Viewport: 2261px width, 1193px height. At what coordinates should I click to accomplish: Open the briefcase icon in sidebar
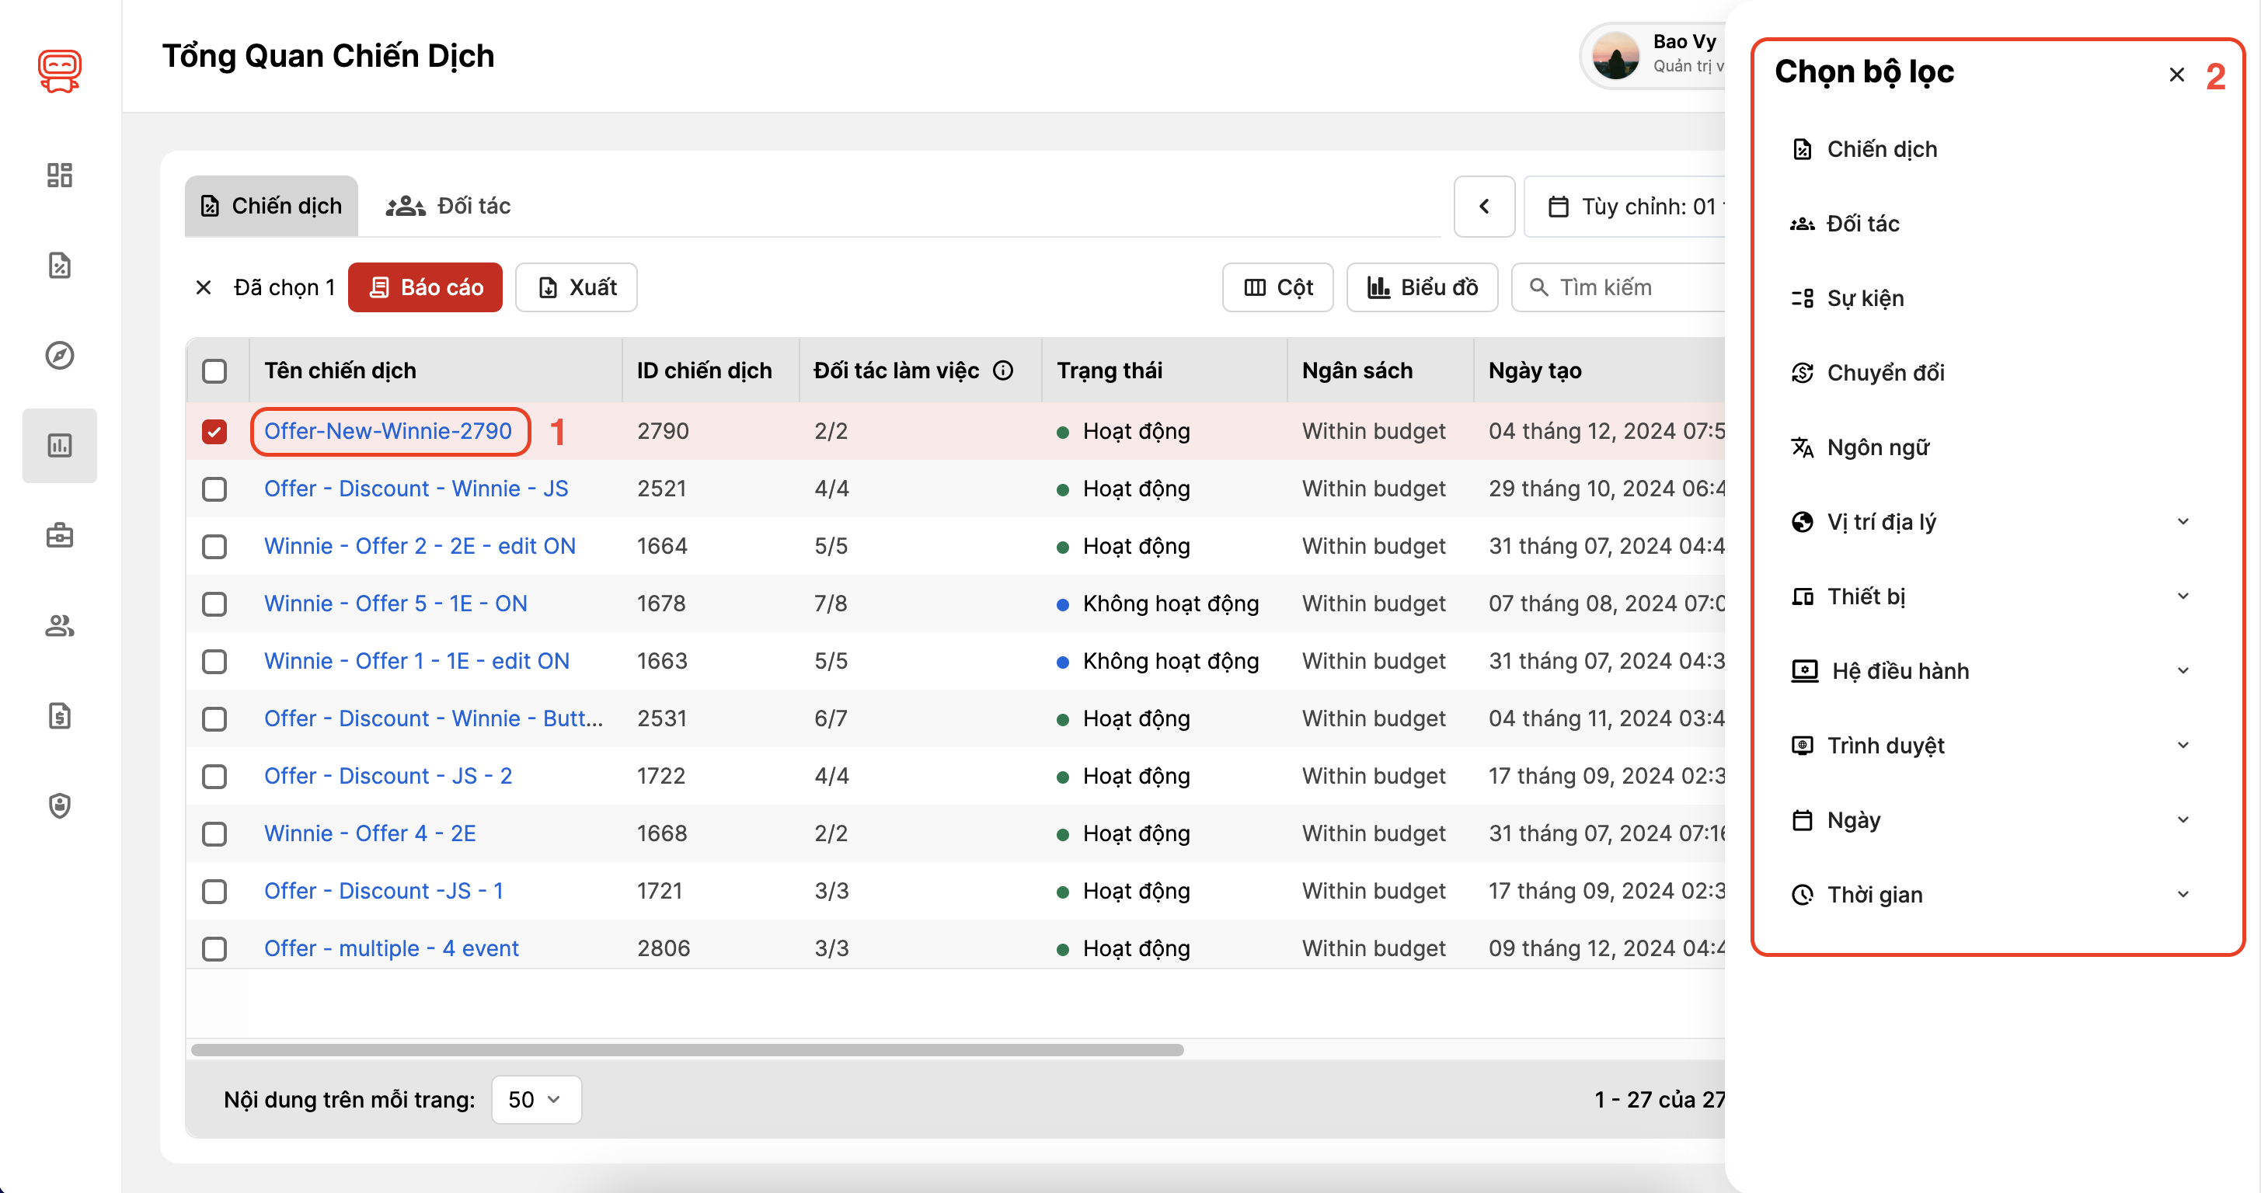(x=60, y=535)
